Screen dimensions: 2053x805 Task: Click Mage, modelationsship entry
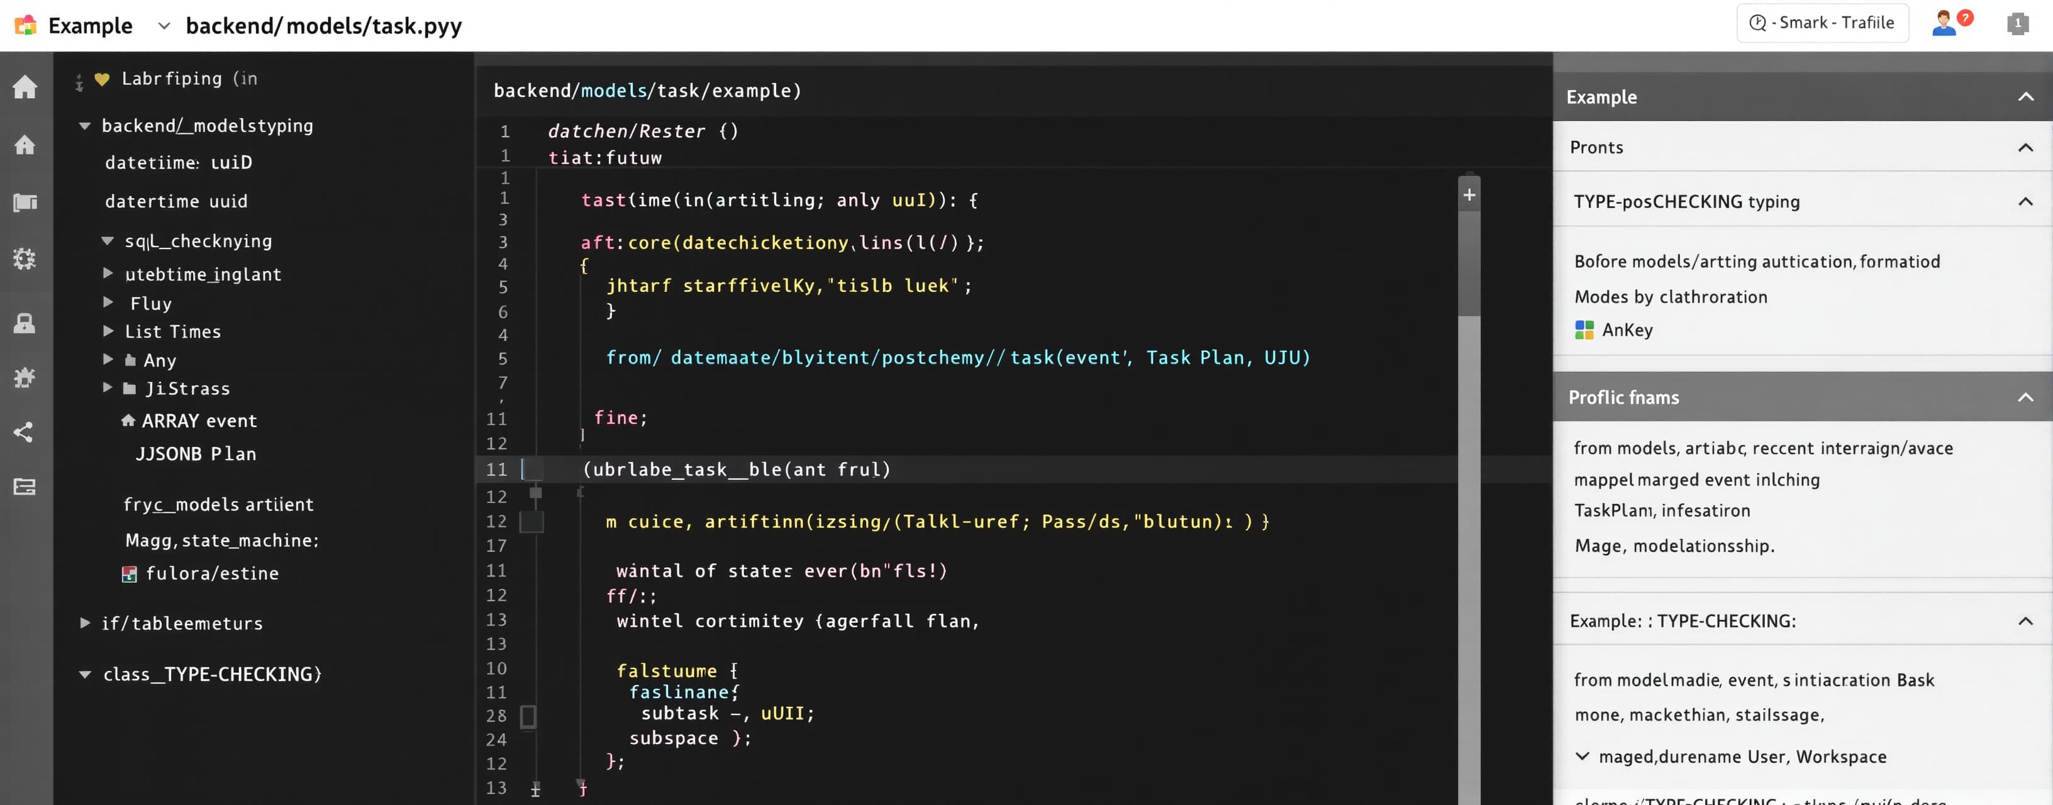1674,546
